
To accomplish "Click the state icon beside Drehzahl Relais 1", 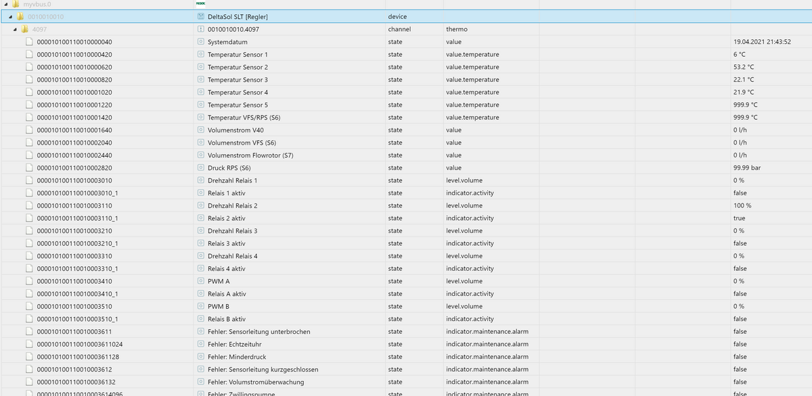I will (200, 180).
